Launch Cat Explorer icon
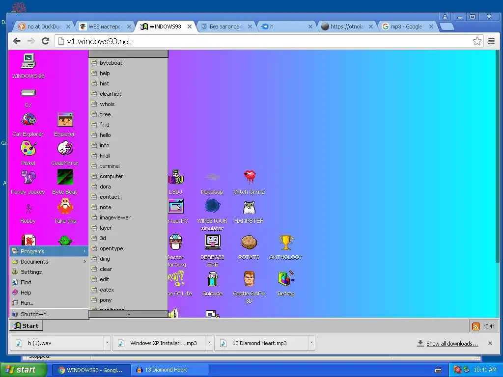Screen dimensions: 503x377 click(x=28, y=120)
